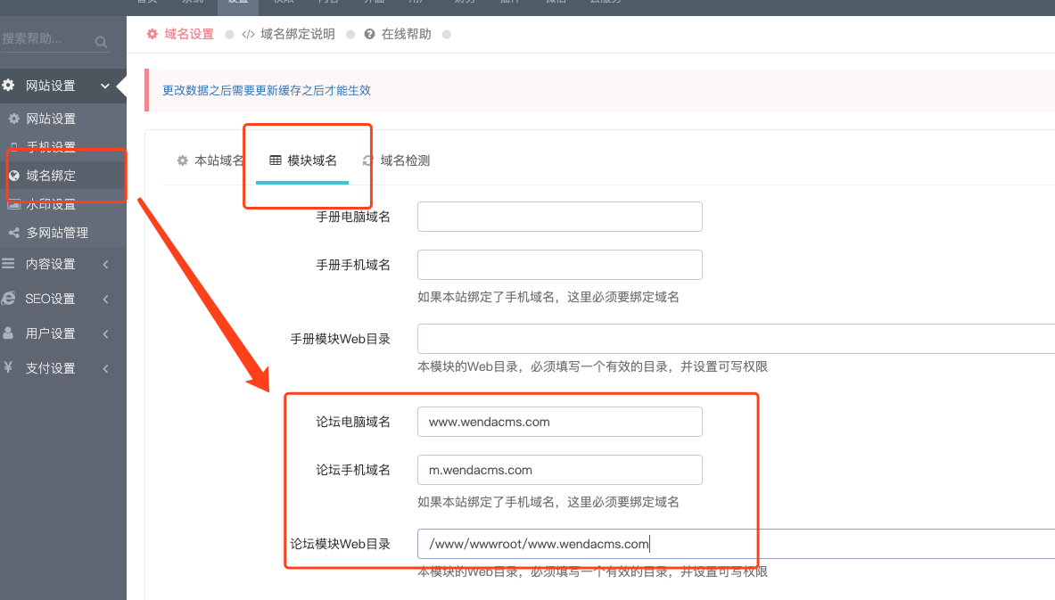Open the 域名设置 link
The image size is (1055, 600).
(x=189, y=34)
